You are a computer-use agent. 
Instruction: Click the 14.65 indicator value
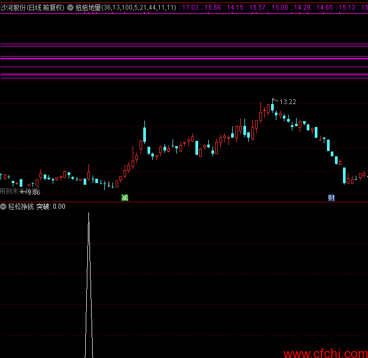click(x=324, y=7)
